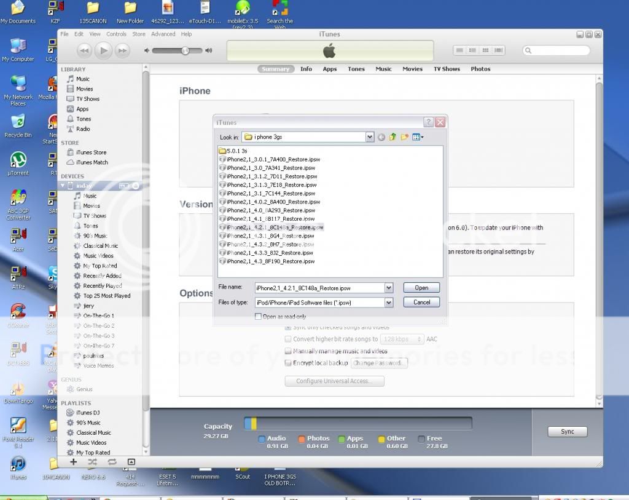
Task: Open the 128 kbps bit rate dropdown
Action: coord(402,339)
